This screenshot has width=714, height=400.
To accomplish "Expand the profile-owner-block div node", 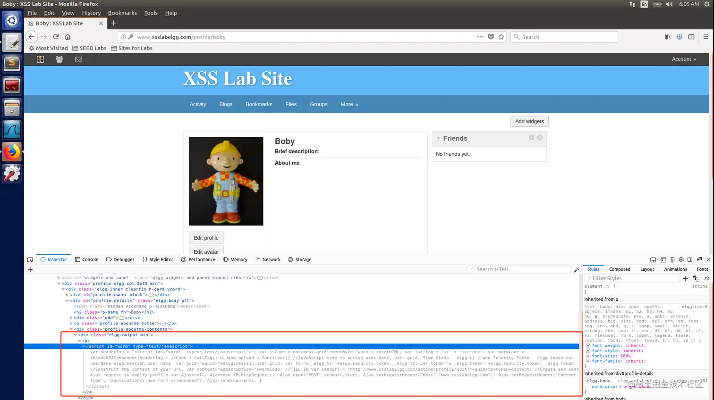I will [67, 295].
